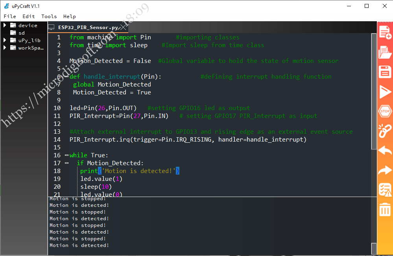Open the Tools menu

pos(49,16)
